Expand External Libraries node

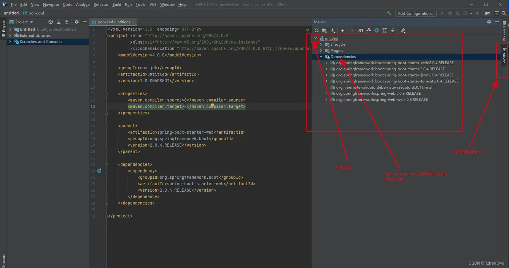click(10, 36)
